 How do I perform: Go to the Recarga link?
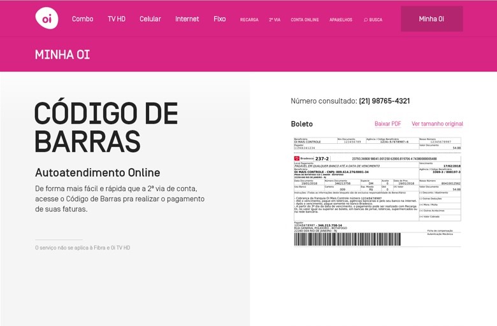tap(249, 20)
